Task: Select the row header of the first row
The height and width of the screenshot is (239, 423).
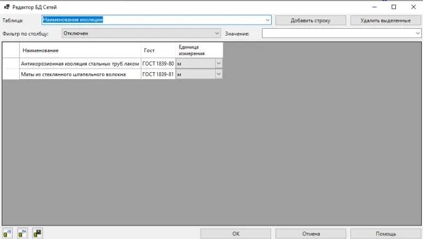Action: pyautogui.click(x=11, y=64)
